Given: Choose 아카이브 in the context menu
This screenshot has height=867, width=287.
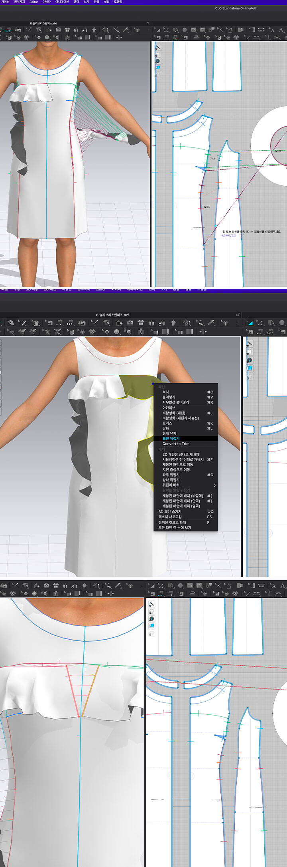Looking at the screenshot, I should point(185,408).
